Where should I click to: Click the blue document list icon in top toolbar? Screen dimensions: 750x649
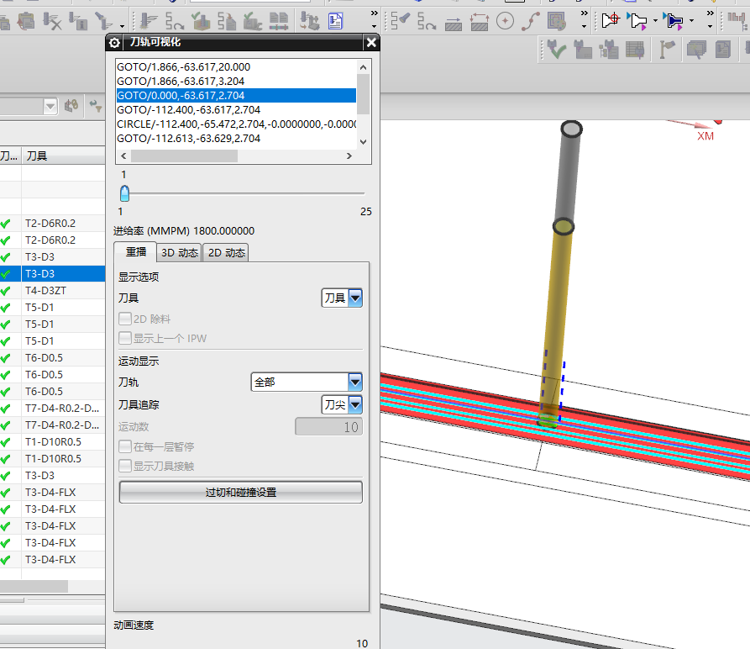click(336, 21)
